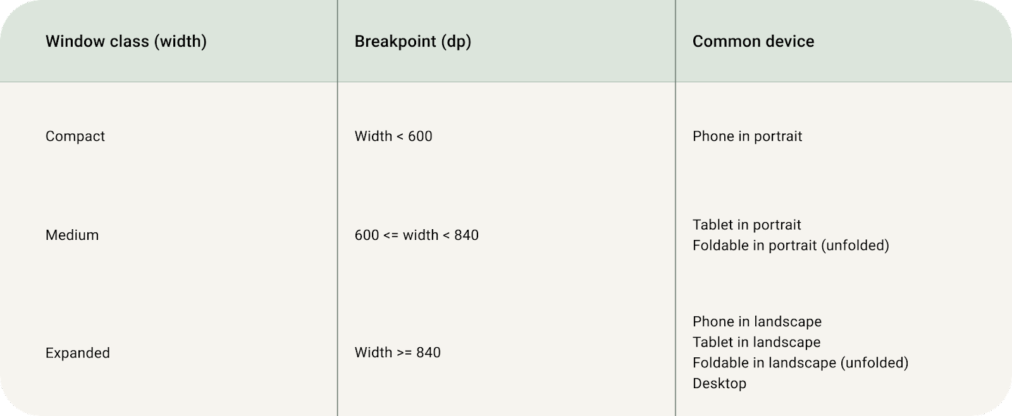Screen dimensions: 1012x416
Task: Select the "Width >= 840" breakpoint text
Action: [397, 352]
